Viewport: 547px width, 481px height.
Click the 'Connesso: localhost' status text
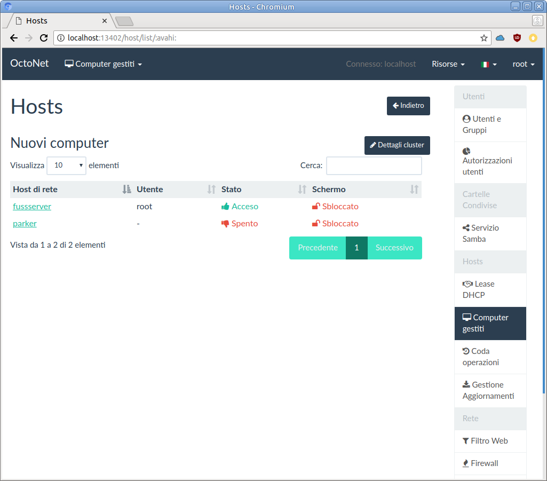point(381,64)
